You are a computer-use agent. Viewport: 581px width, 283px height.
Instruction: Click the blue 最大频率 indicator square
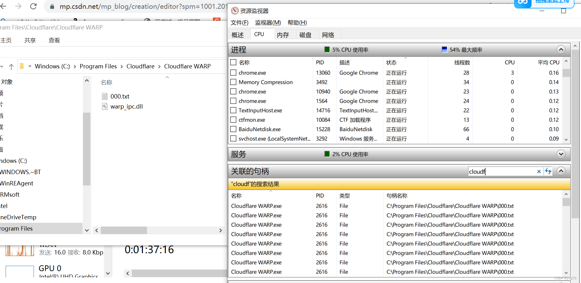tap(444, 49)
